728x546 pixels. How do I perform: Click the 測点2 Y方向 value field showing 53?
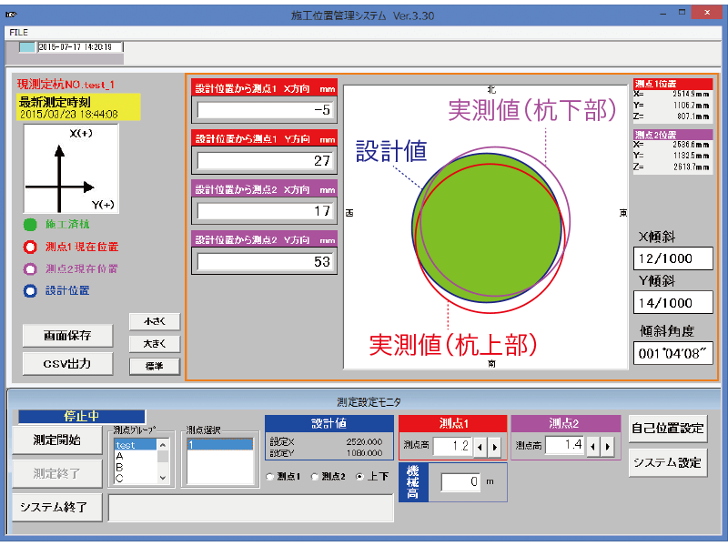(x=265, y=261)
